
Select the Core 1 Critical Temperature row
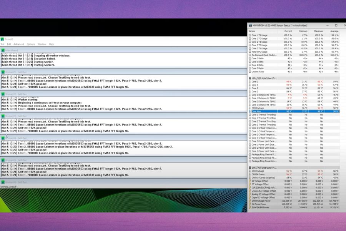point(294,131)
